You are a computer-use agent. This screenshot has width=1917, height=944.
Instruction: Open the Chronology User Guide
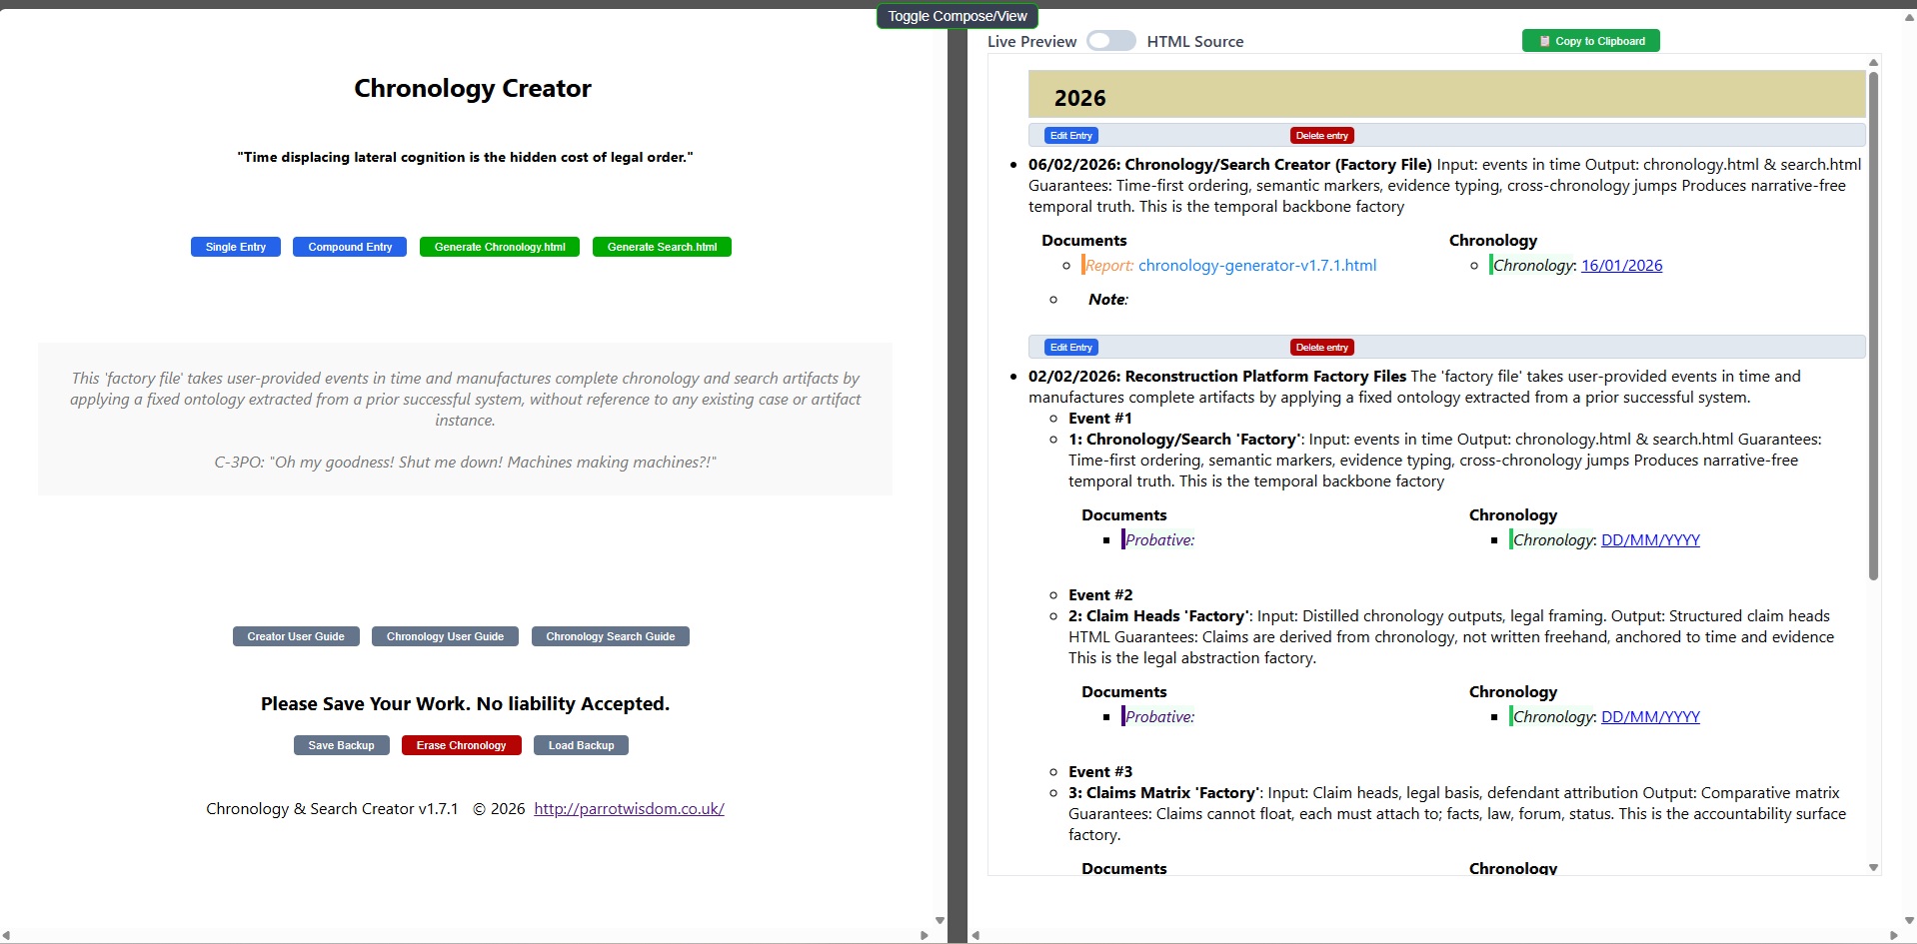pos(445,636)
